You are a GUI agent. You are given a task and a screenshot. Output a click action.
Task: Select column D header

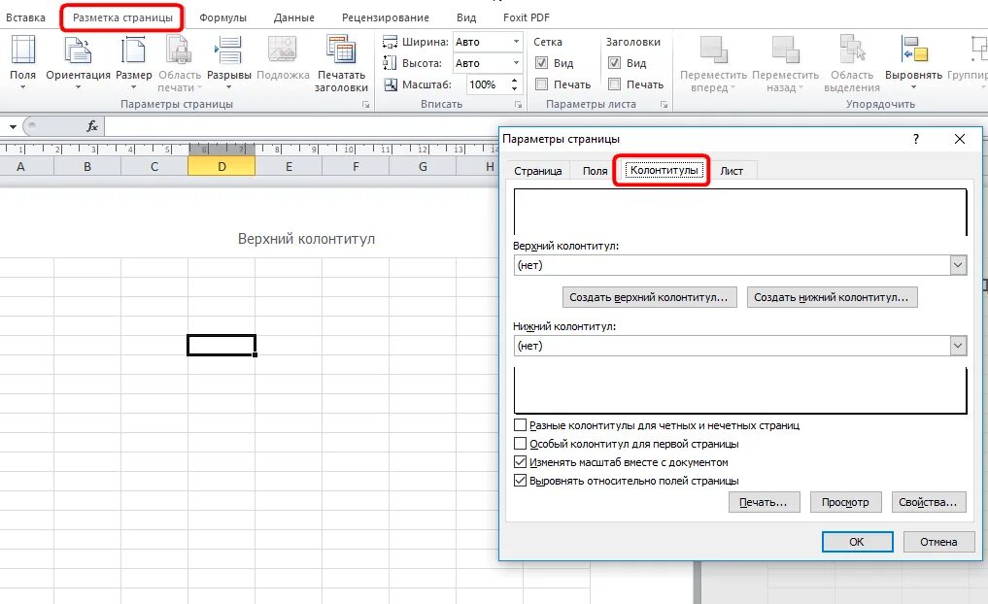point(221,166)
